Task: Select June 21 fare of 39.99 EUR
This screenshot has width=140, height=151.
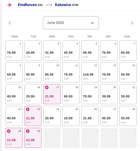Action: click(x=128, y=94)
